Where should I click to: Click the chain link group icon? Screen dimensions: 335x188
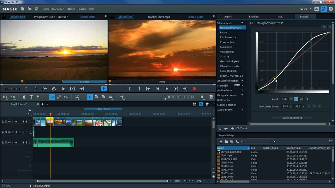[59, 97]
